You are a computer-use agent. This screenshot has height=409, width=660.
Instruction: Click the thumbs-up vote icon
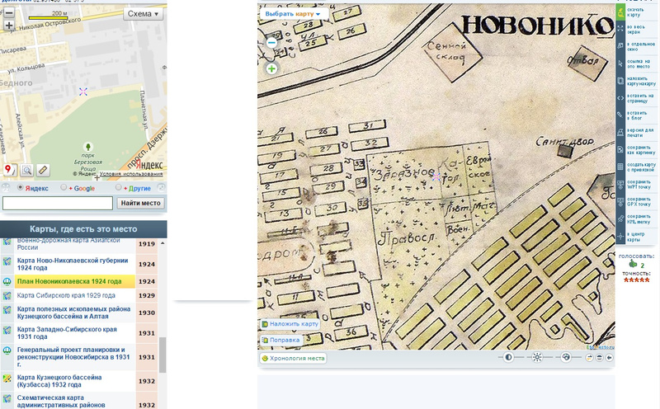(632, 265)
